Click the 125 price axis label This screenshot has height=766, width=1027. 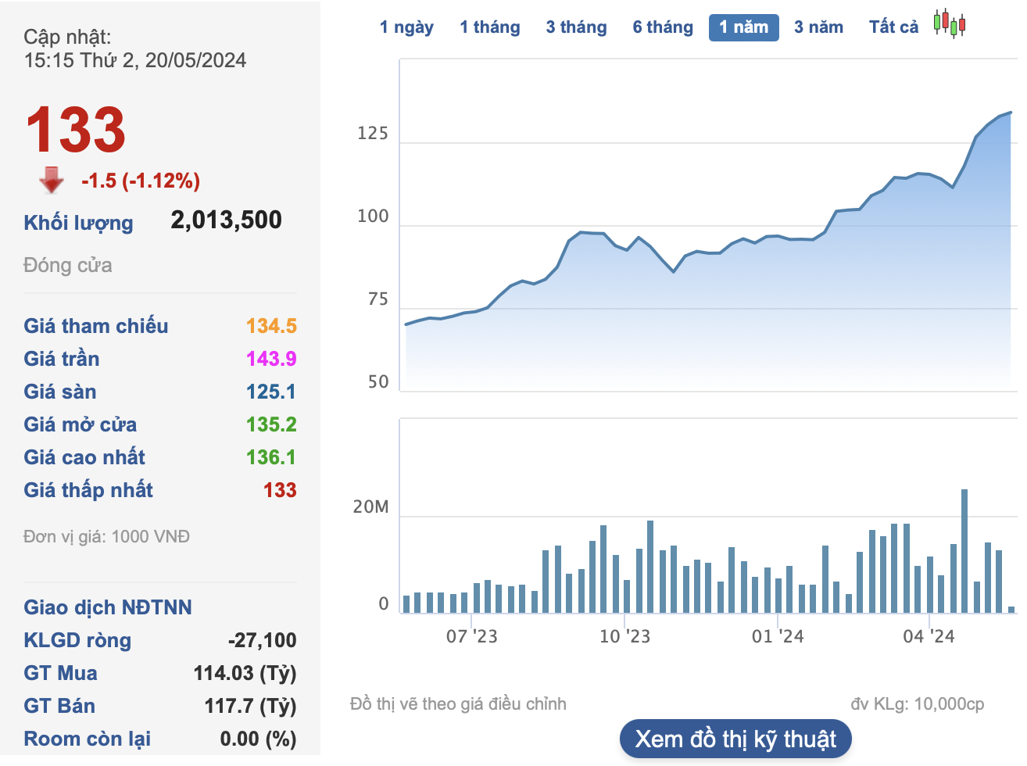(373, 134)
